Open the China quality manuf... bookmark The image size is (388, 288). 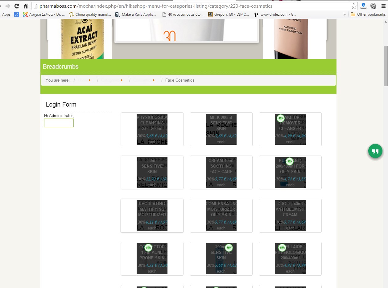pos(90,14)
